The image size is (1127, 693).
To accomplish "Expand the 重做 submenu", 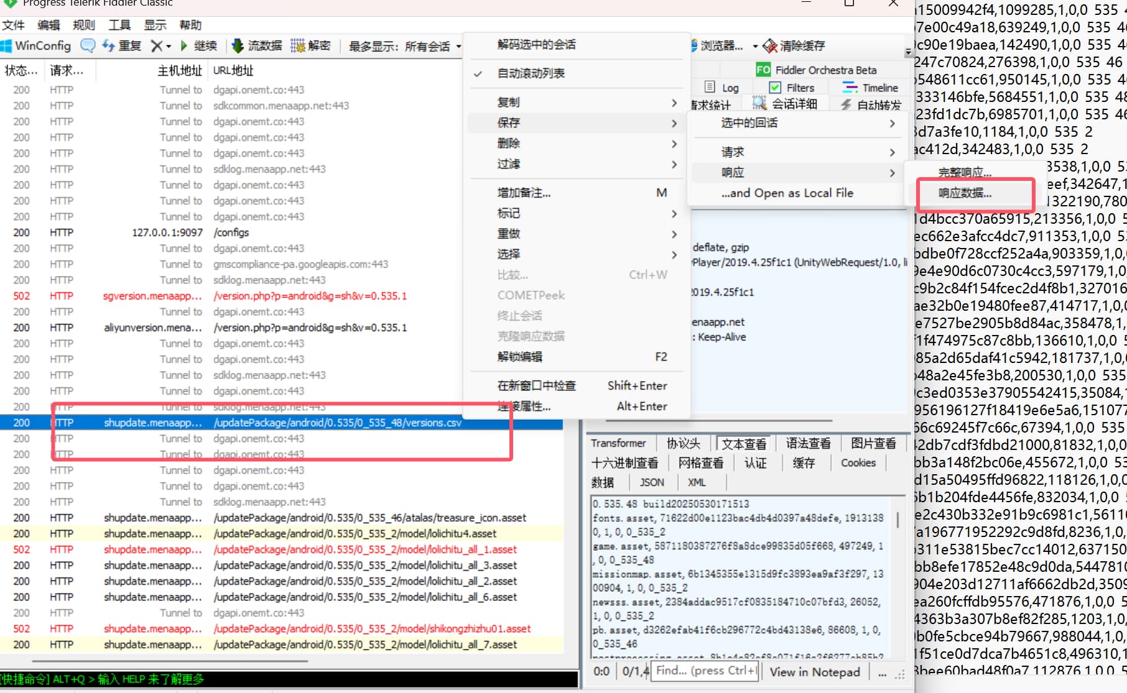I will [x=577, y=234].
